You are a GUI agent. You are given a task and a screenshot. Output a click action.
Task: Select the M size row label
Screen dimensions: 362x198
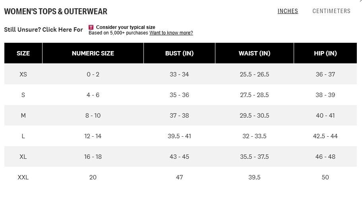[x=23, y=116]
